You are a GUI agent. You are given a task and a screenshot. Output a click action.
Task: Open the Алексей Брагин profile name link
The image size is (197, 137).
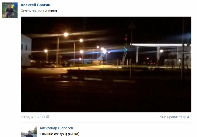tap(35, 5)
